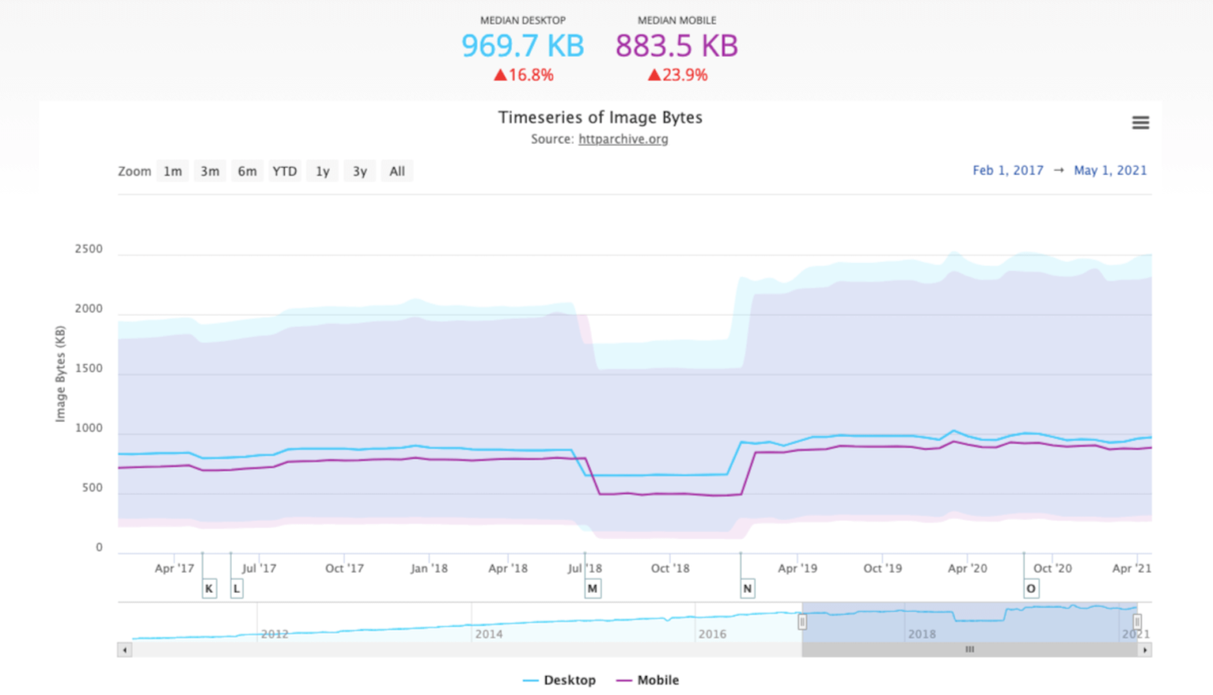Screen dimensions: 1213x695
Task: Select annotation flag M near Jul '18
Action: [x=592, y=588]
